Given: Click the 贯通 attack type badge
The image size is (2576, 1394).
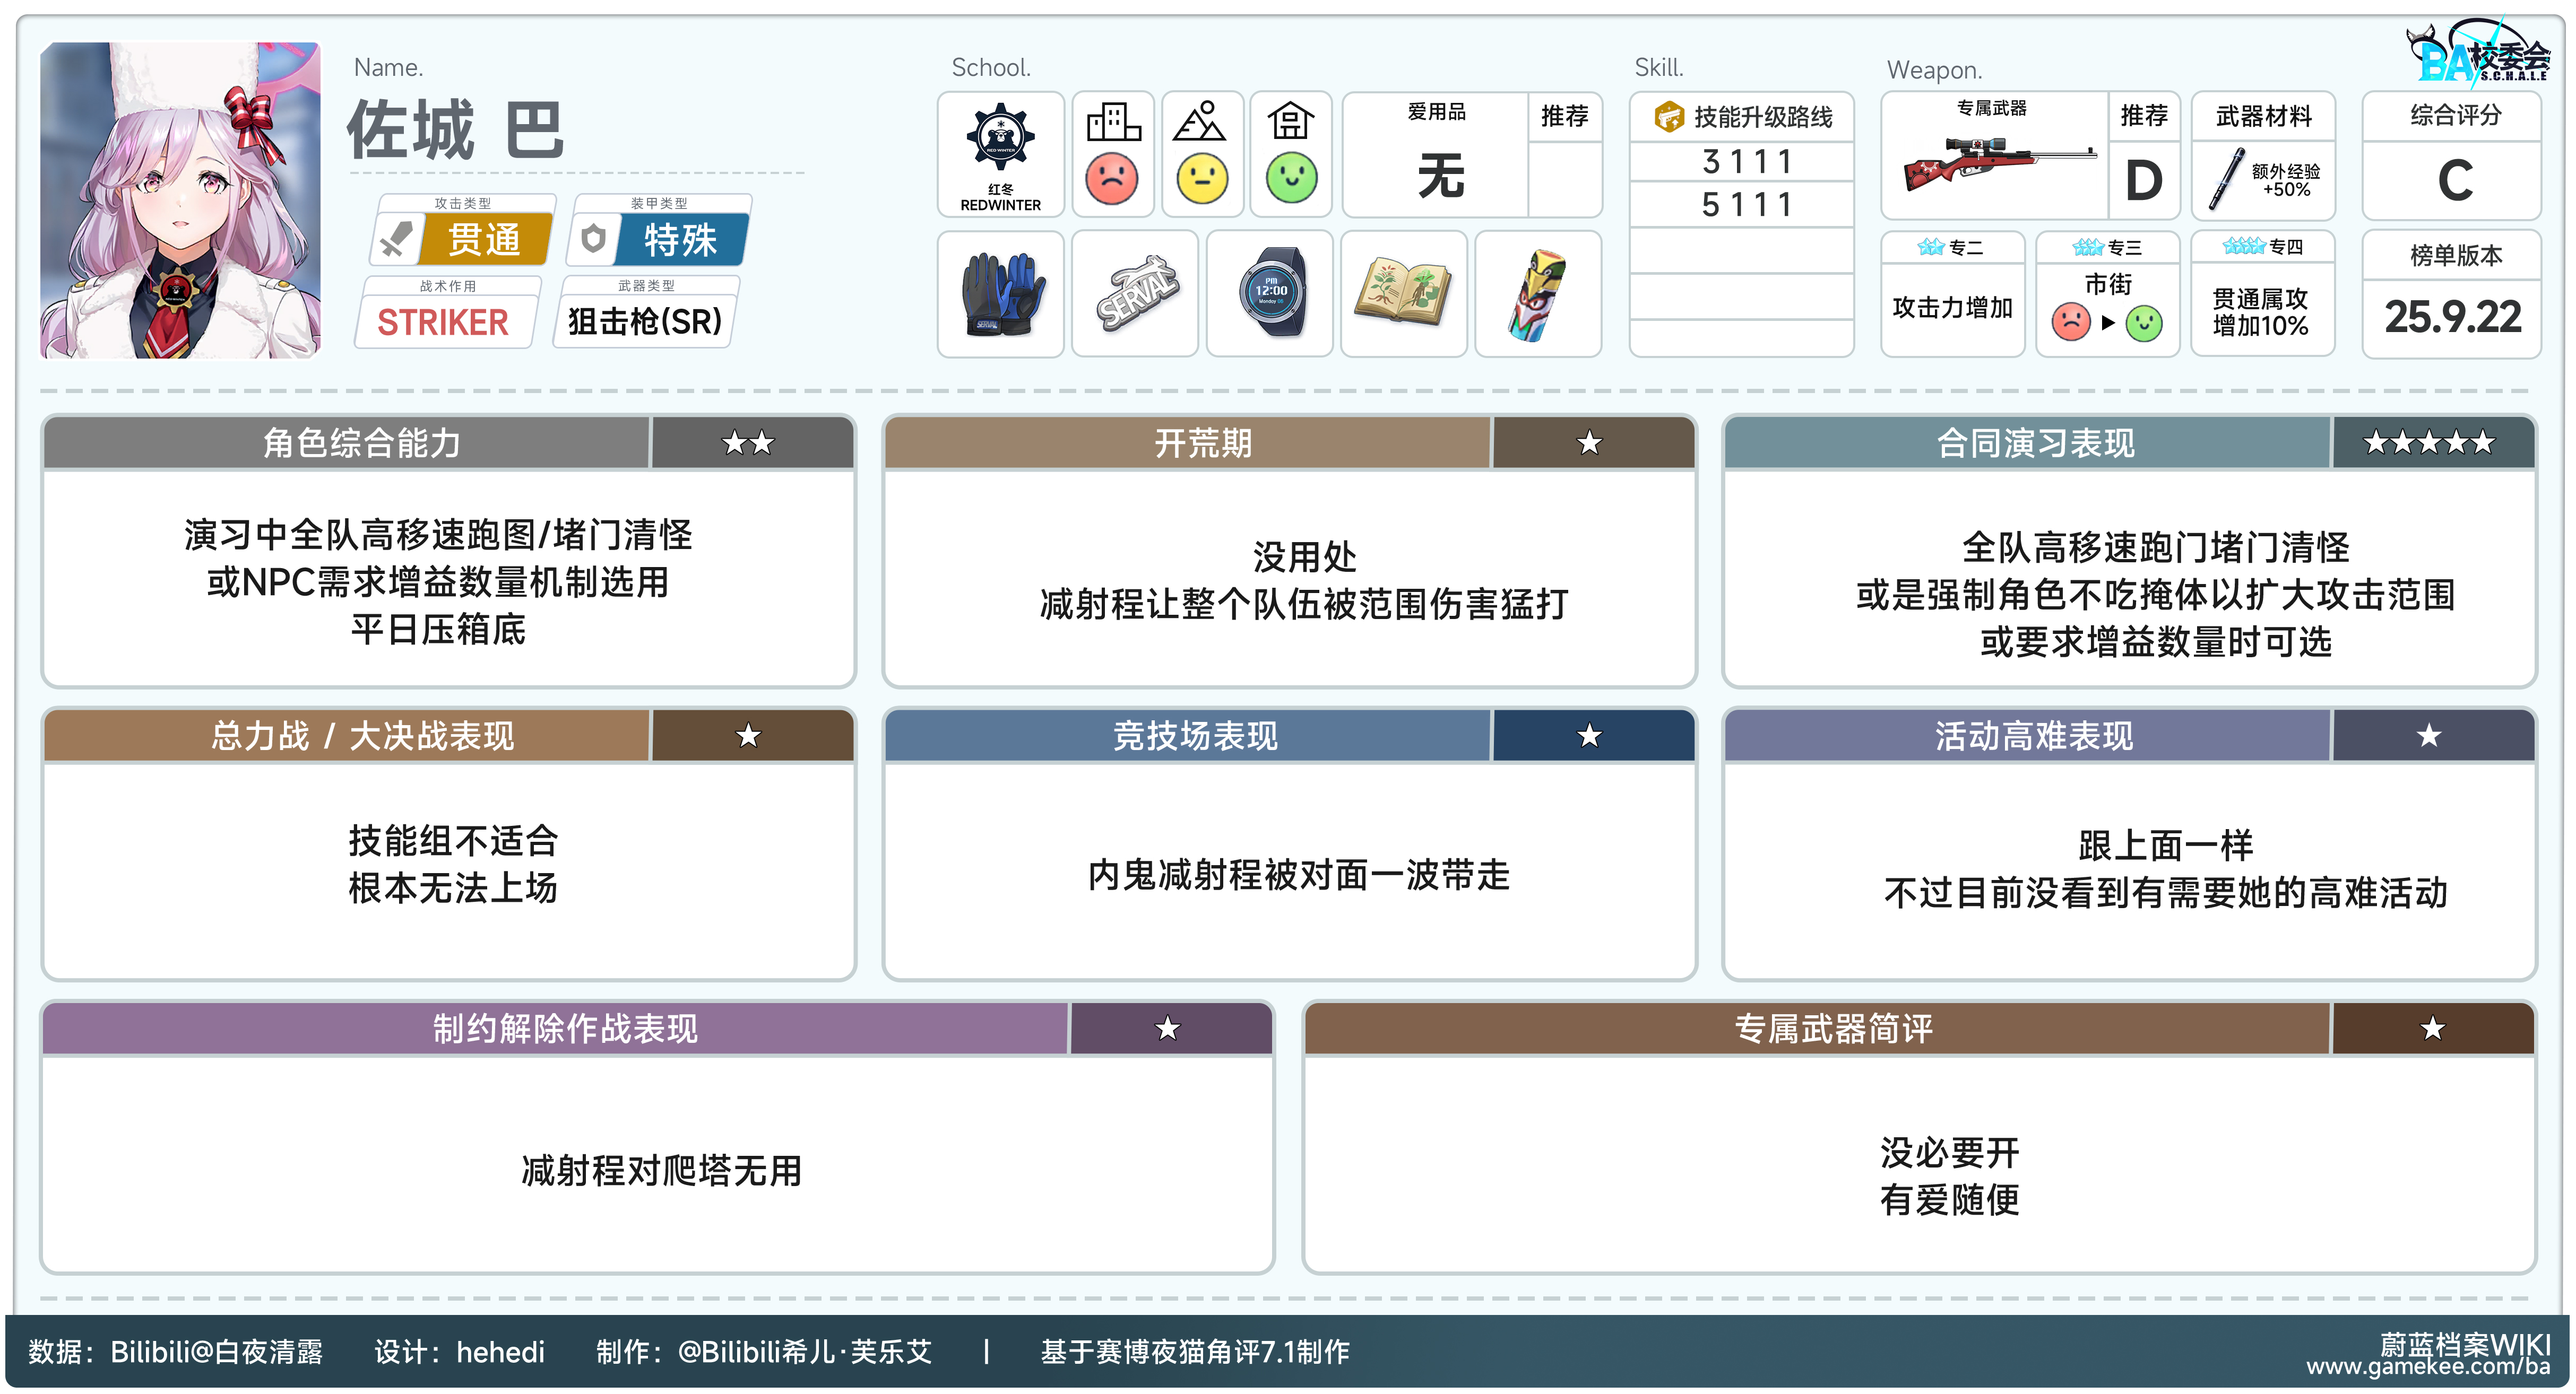Looking at the screenshot, I should pos(484,240).
